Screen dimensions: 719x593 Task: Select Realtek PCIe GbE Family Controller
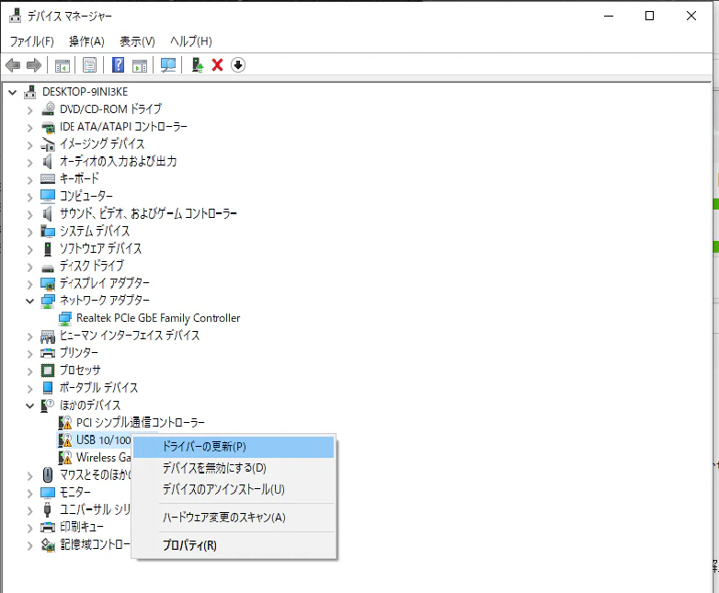158,318
